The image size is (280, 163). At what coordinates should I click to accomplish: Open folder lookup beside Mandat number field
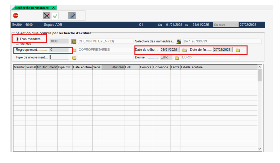[x=74, y=42]
